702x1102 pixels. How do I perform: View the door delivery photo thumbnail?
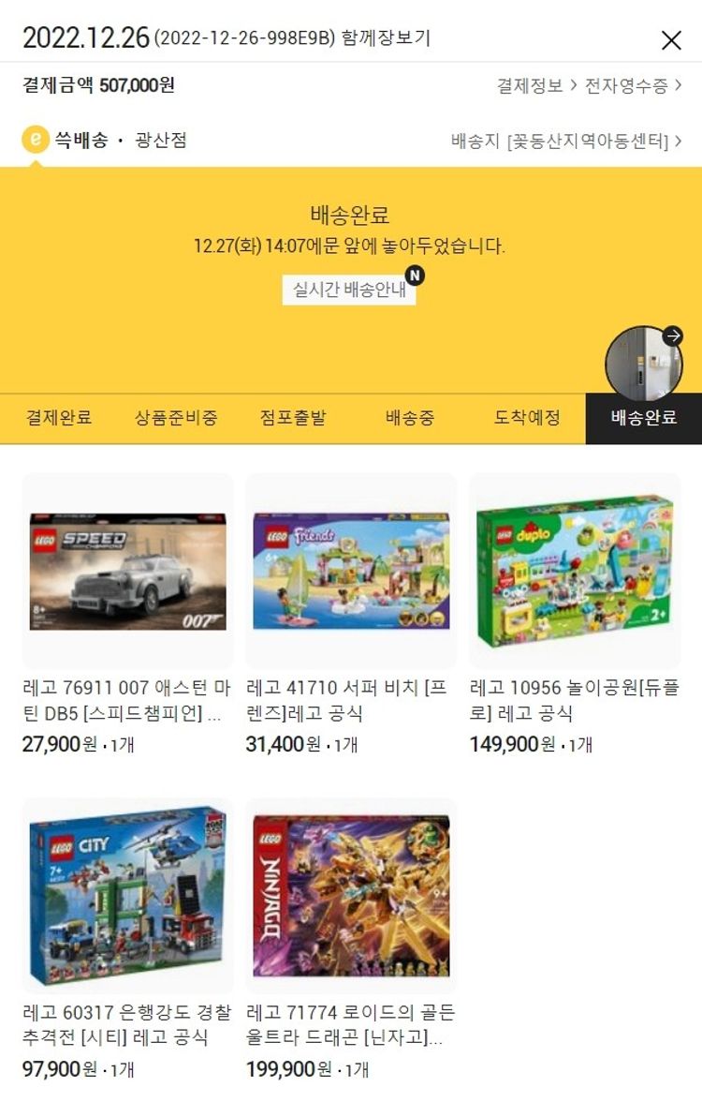click(x=643, y=364)
